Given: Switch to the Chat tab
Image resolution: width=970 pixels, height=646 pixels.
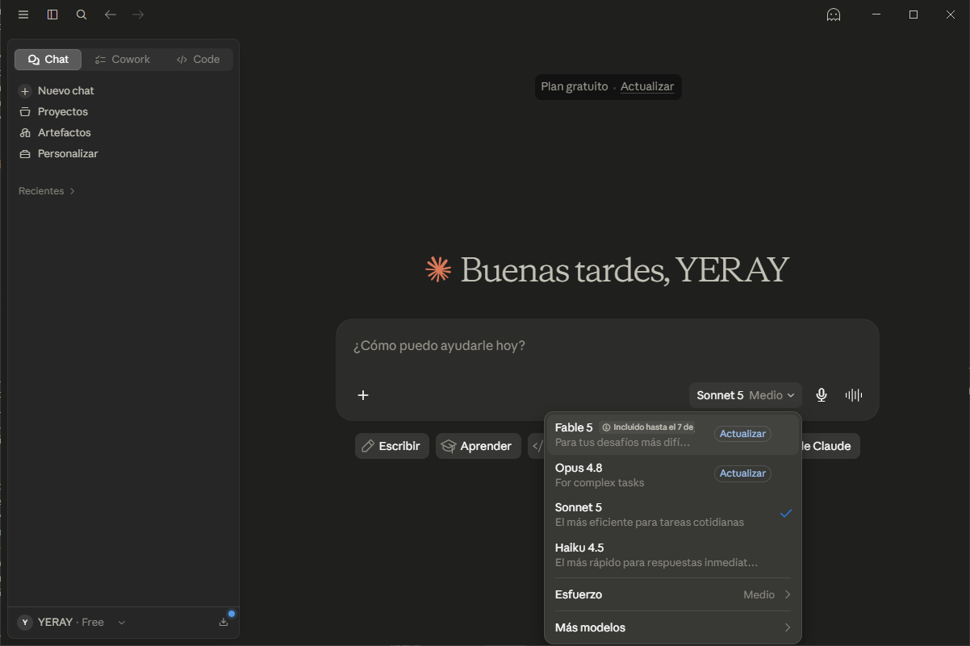Looking at the screenshot, I should click(48, 60).
